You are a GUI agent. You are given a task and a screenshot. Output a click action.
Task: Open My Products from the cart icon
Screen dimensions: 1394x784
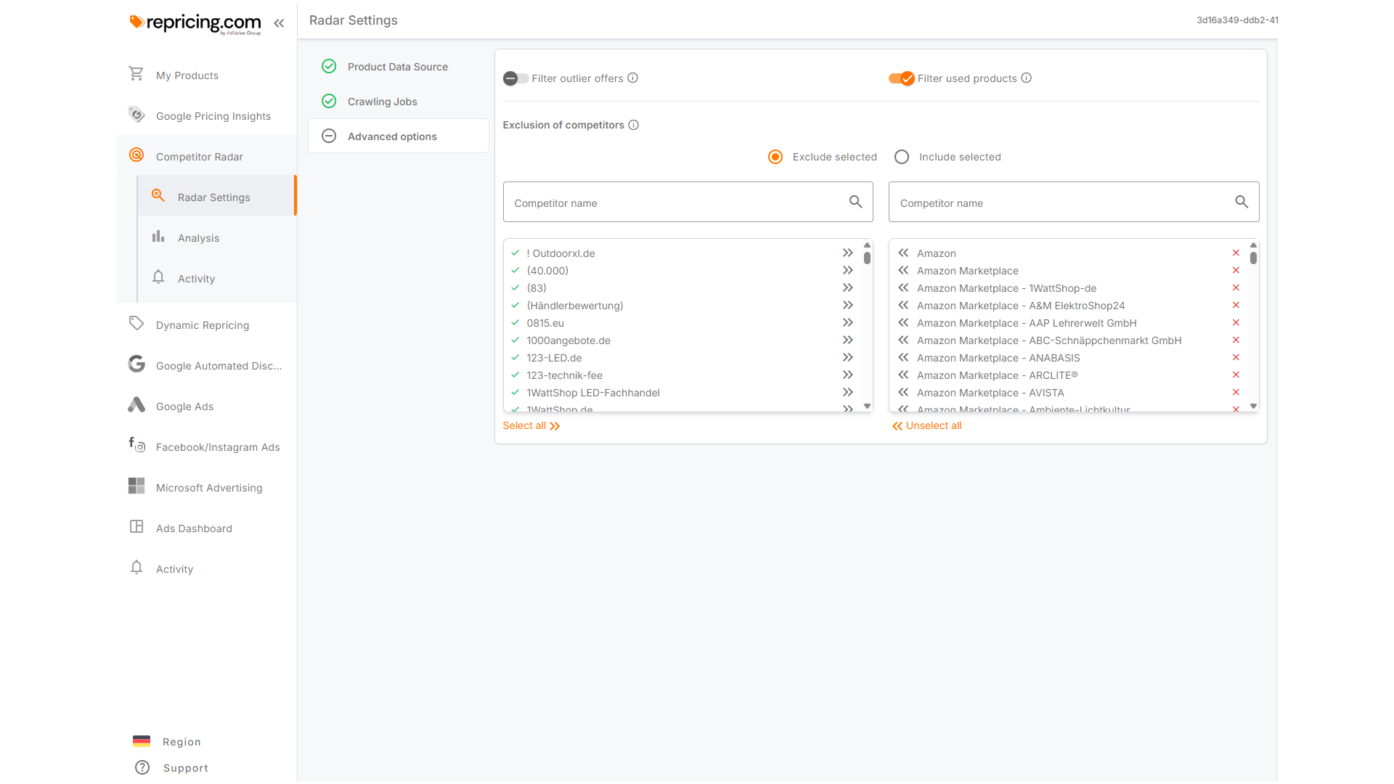(x=136, y=74)
